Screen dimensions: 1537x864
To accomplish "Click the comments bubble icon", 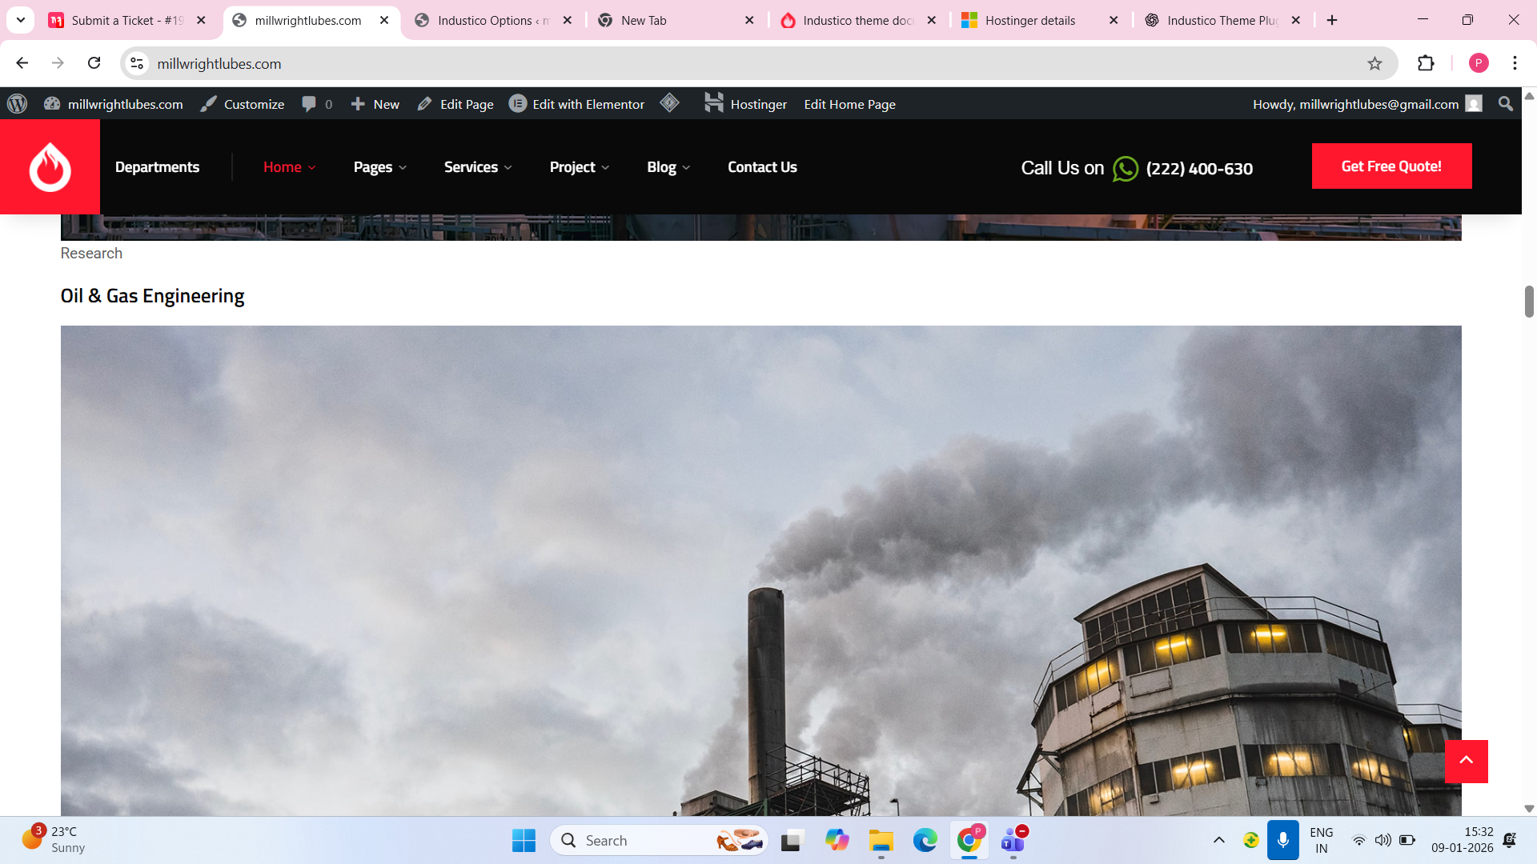I will [x=309, y=104].
